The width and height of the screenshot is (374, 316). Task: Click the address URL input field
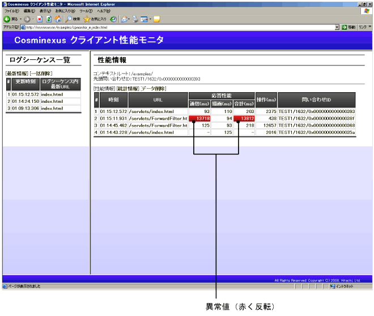click(170, 27)
